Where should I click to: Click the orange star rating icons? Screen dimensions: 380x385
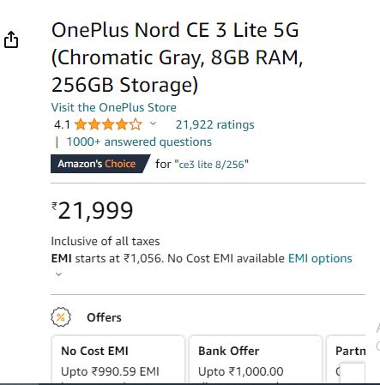coord(108,124)
